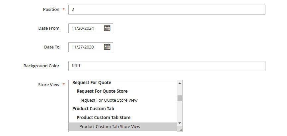This screenshot has width=287, height=136.
Task: Click the Request For Quote group heading
Action: tap(92, 83)
